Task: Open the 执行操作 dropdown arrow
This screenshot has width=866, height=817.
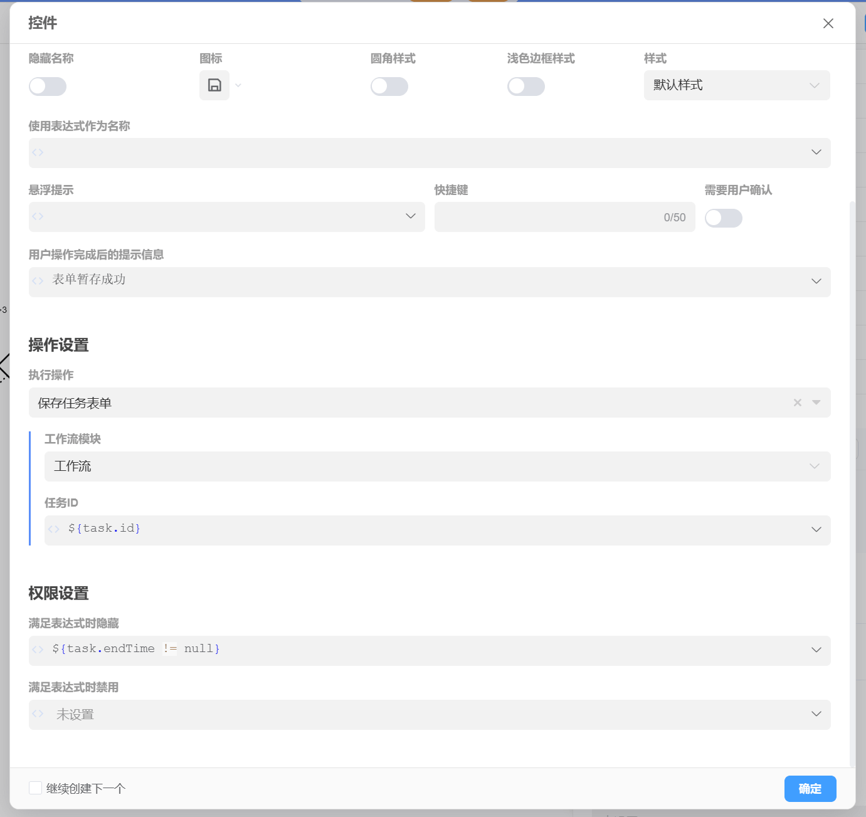Action: pos(816,403)
